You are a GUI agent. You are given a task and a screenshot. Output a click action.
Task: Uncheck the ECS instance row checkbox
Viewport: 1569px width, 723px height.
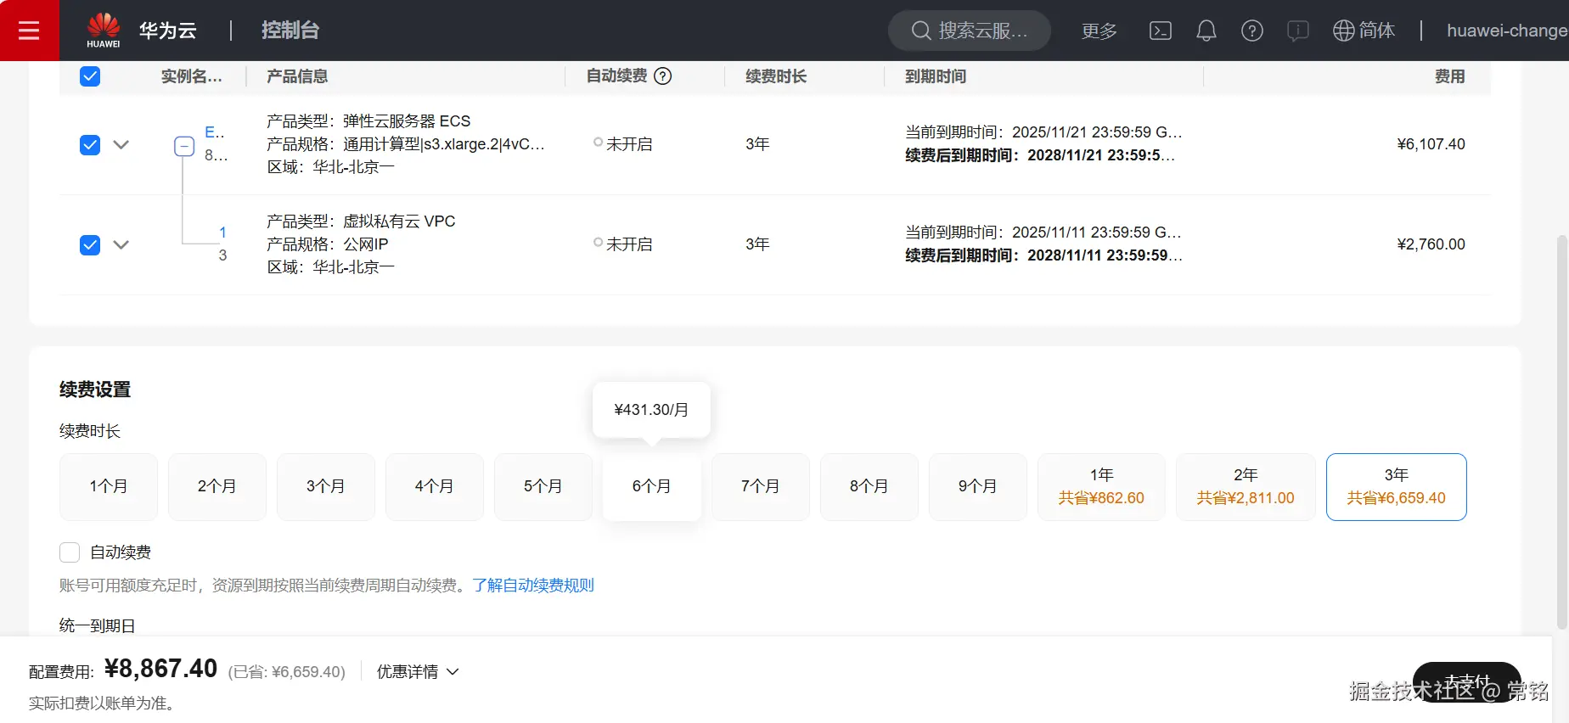[x=90, y=145]
